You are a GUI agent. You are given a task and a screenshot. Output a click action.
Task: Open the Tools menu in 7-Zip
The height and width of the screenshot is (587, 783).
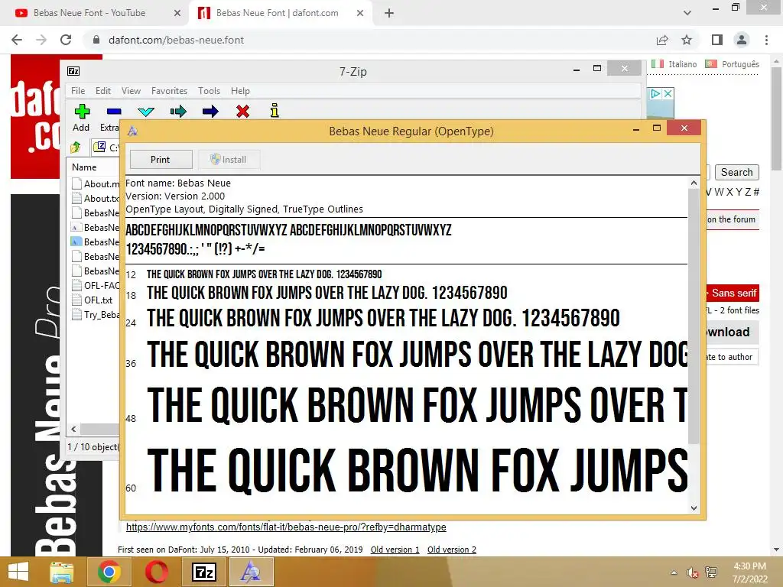(209, 91)
